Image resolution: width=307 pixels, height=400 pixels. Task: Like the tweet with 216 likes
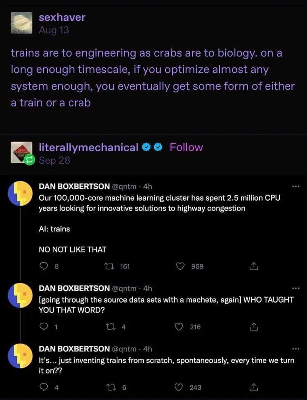180,327
